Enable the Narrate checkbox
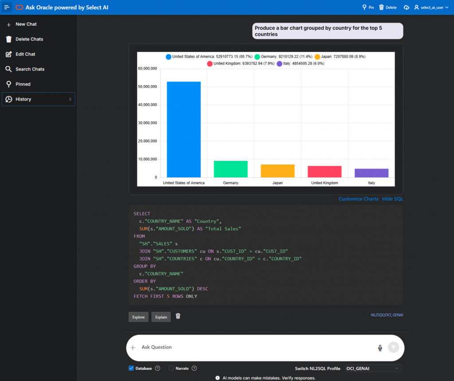The height and width of the screenshot is (381, 454). pyautogui.click(x=171, y=368)
